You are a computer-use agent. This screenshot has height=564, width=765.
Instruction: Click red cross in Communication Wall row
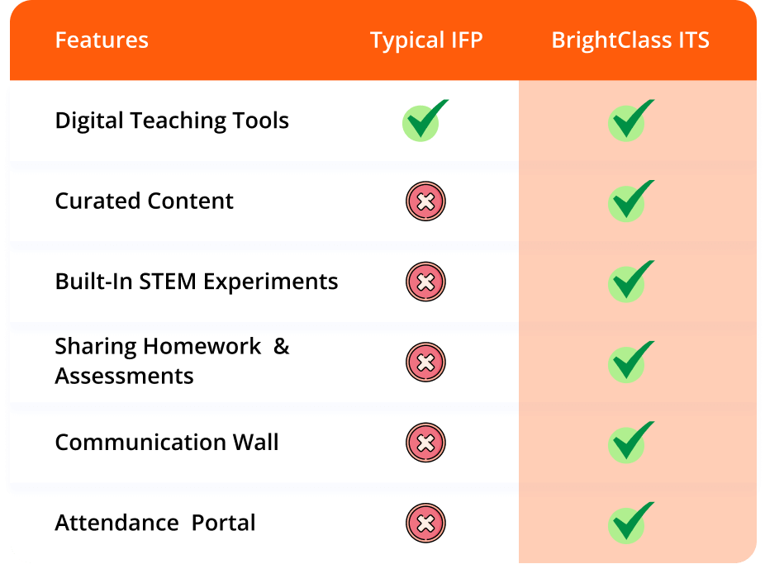425,443
